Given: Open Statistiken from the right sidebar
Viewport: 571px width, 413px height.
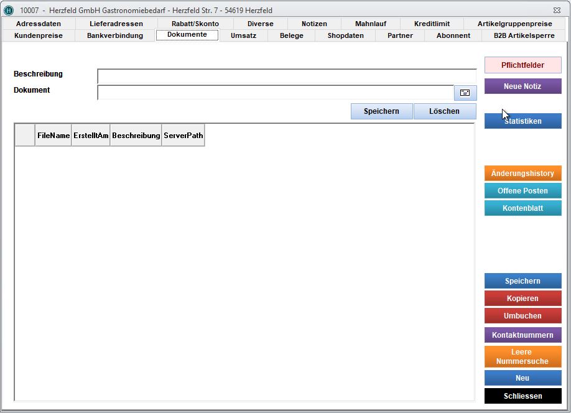Looking at the screenshot, I should (522, 121).
